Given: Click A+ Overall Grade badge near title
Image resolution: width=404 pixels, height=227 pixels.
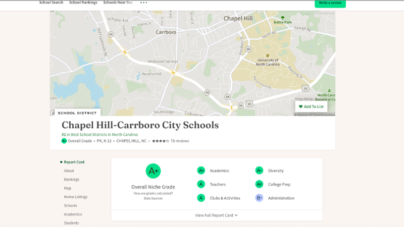Looking at the screenshot, I should pos(64,141).
